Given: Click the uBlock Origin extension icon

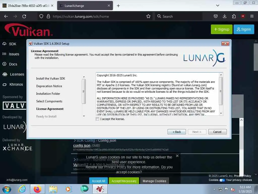Looking at the screenshot, I should click(243, 16).
